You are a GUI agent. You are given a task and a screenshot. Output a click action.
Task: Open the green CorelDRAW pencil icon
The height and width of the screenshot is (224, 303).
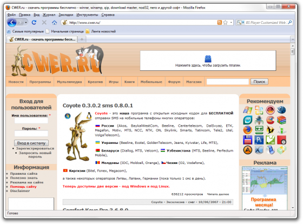pos(270,140)
